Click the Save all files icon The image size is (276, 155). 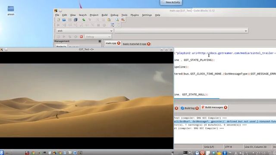click(75, 20)
